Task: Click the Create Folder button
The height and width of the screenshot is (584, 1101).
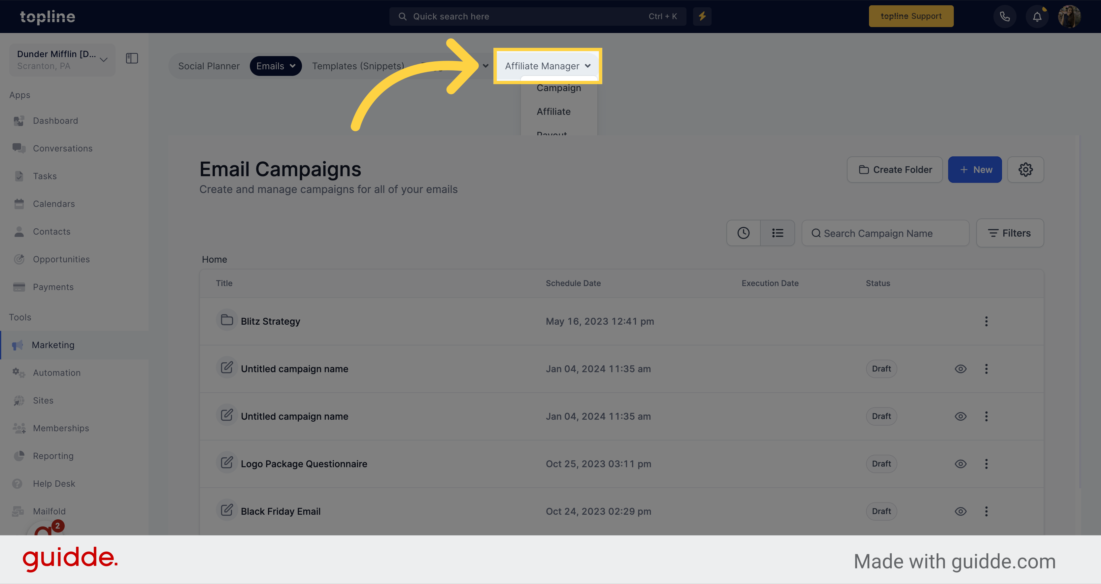Action: (x=894, y=170)
